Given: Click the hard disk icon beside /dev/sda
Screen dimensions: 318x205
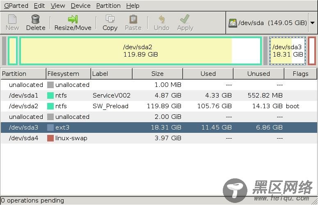Looking at the screenshot, I should [x=233, y=23].
